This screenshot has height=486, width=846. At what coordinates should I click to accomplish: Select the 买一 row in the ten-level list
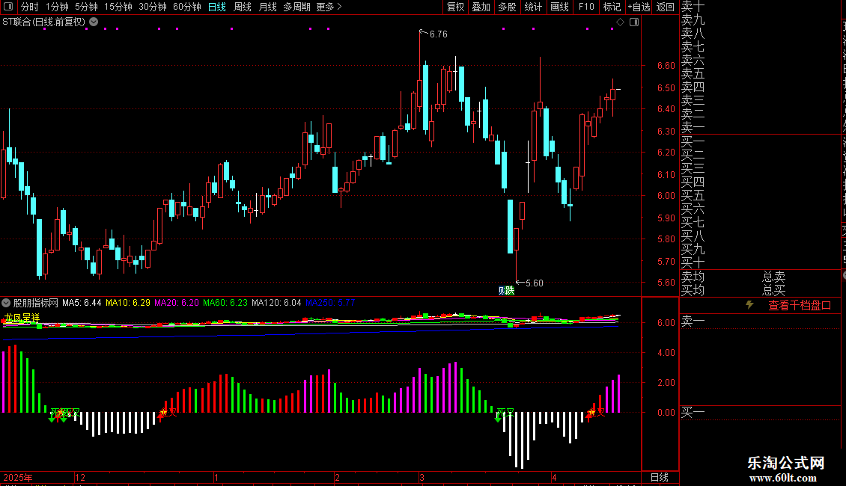[x=693, y=142]
